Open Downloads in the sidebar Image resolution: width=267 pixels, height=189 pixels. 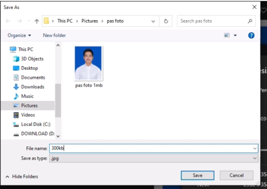33,87
